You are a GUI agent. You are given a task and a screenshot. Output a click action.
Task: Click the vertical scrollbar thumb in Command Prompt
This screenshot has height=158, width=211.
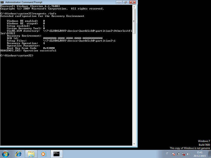(x=134, y=21)
